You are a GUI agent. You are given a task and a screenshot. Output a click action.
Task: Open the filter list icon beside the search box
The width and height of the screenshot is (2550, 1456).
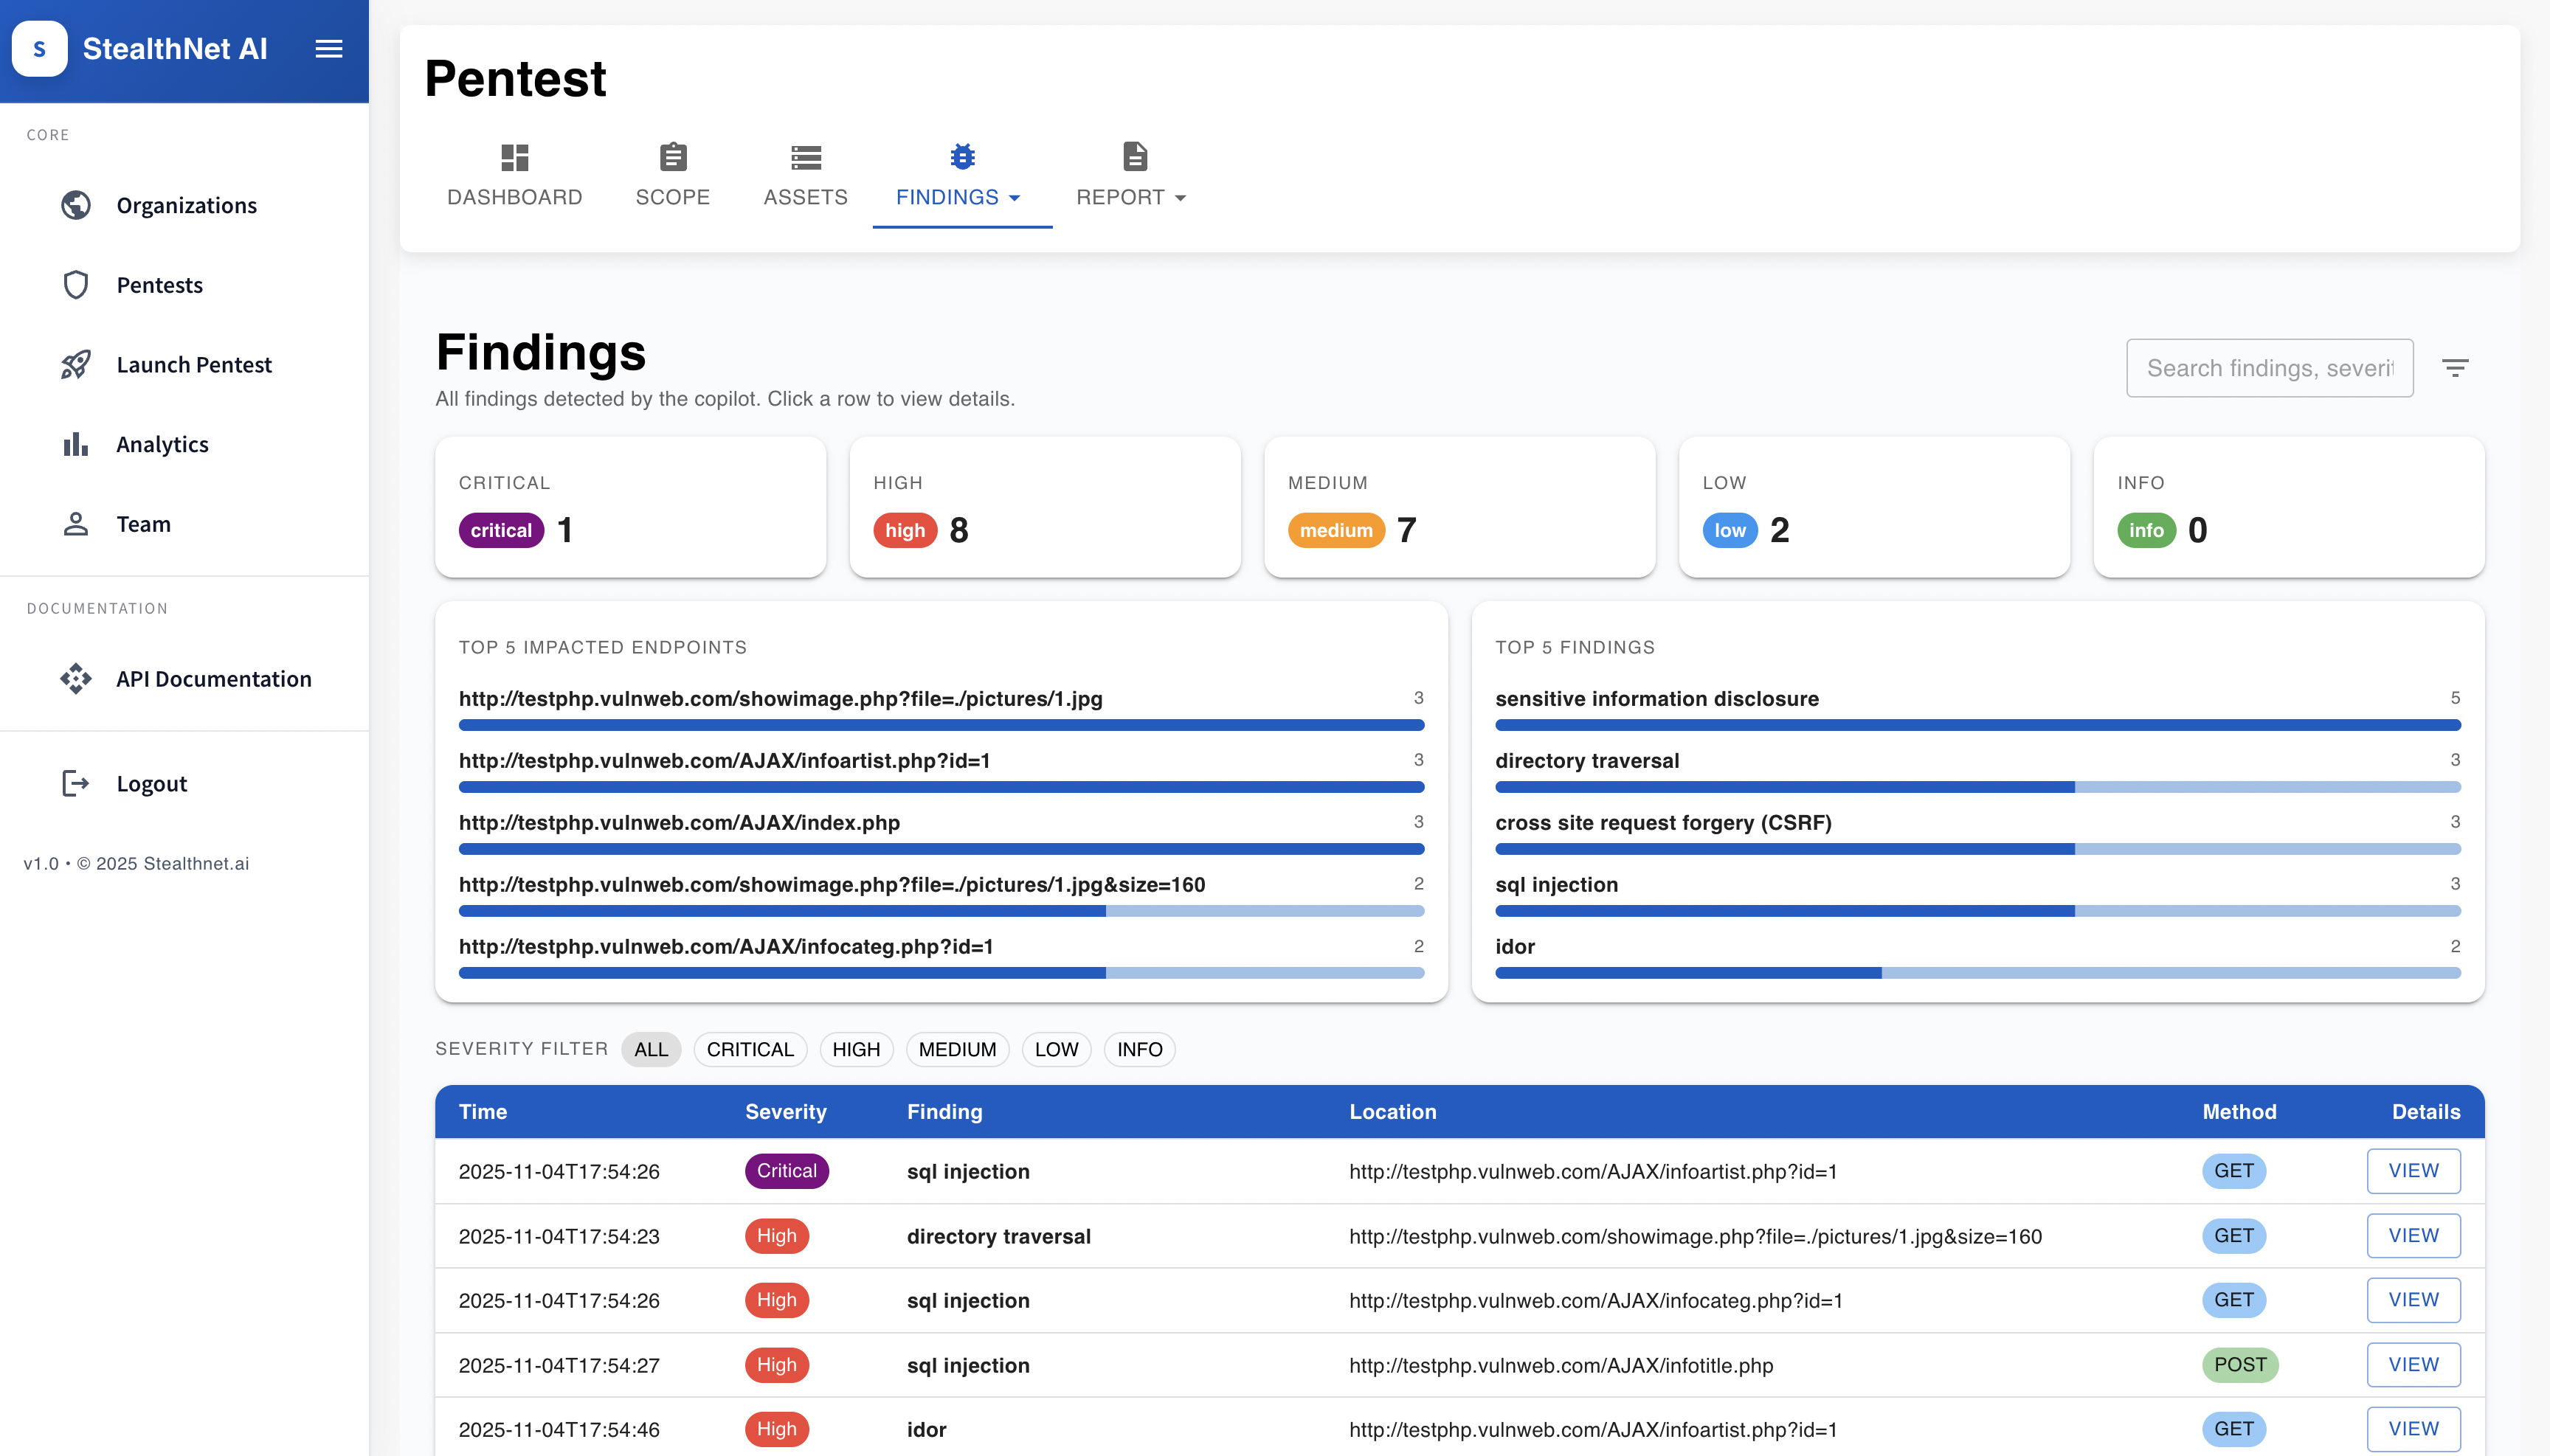2455,368
